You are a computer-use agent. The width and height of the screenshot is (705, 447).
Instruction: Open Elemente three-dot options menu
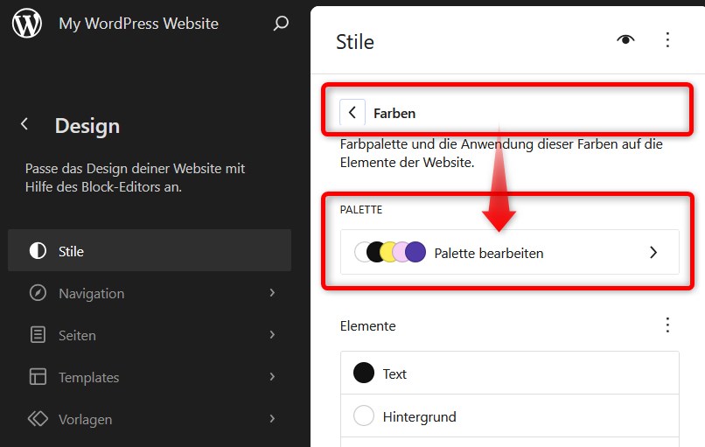tap(667, 325)
